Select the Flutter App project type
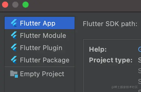This screenshot has height=92, width=141. 40,23
